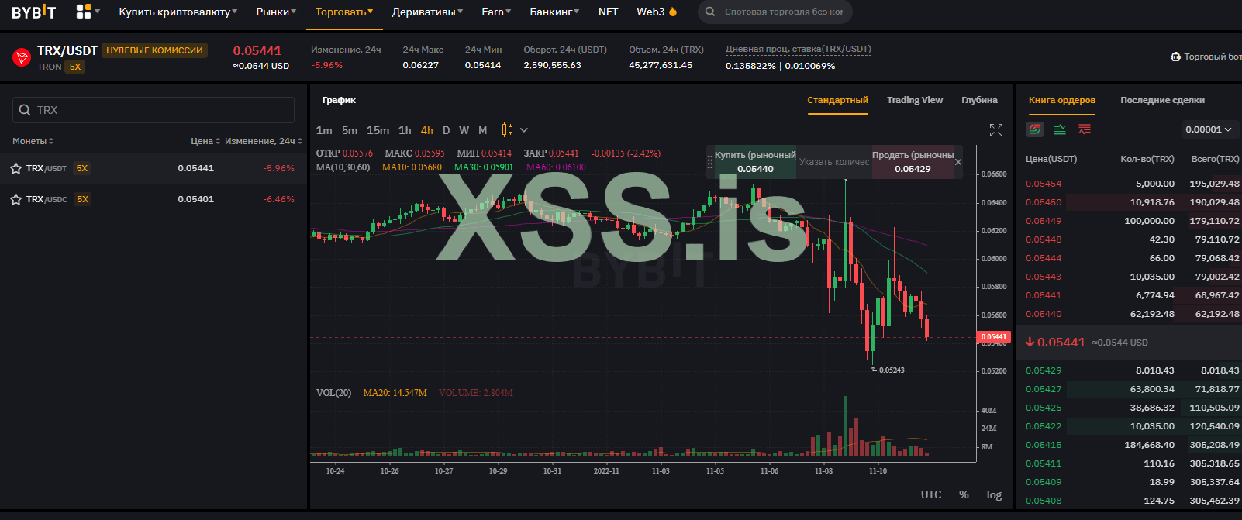Switch to the Глубина depth tab
1242x520 pixels.
979,100
